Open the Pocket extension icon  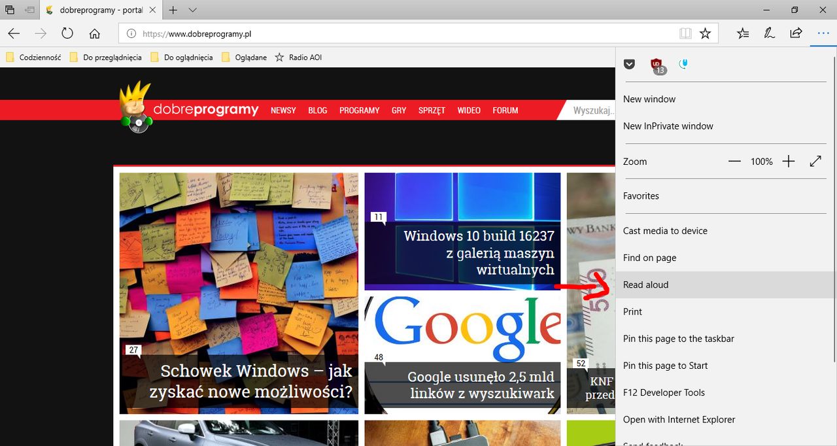tap(629, 64)
